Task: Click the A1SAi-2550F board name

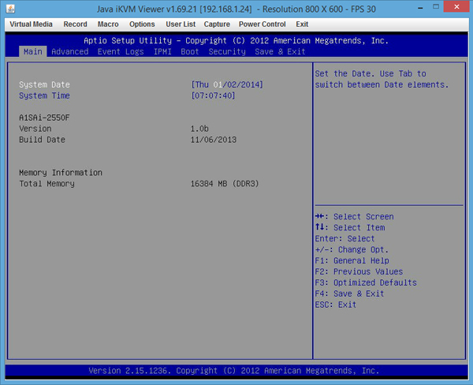Action: click(x=44, y=118)
